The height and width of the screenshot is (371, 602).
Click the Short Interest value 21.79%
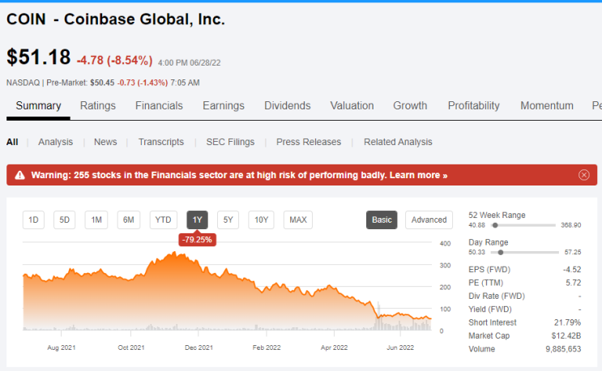pos(567,322)
